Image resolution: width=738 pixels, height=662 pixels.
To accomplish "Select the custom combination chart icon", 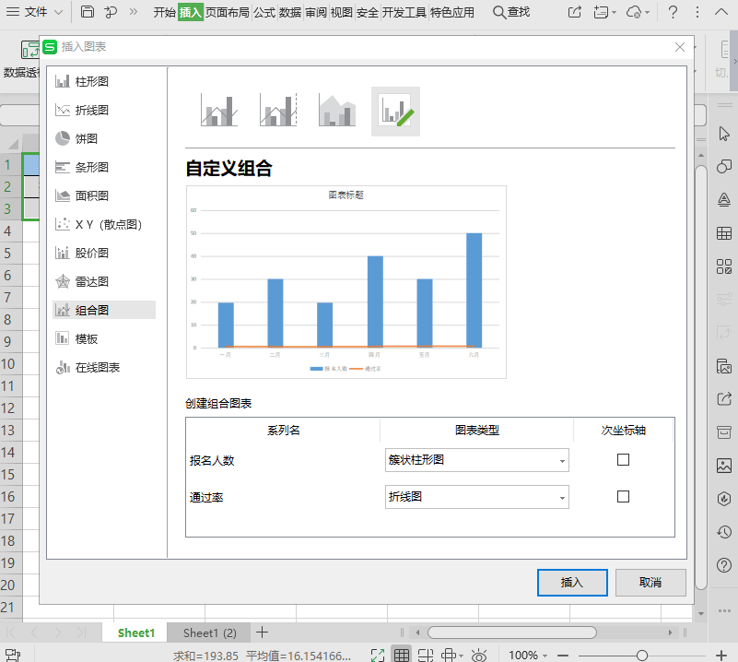I will coord(395,112).
